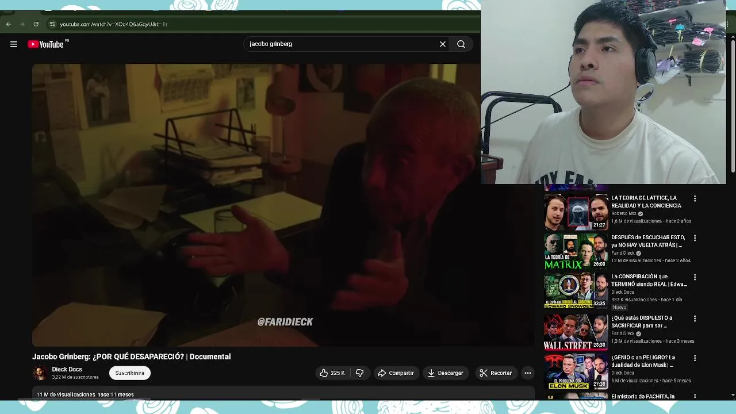Click Roberto Mtz channel name
This screenshot has height=414, width=736.
(624, 214)
